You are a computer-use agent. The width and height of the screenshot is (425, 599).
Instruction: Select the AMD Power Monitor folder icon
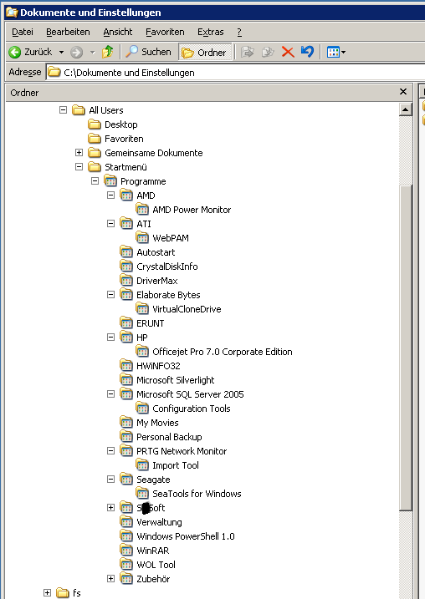click(142, 210)
